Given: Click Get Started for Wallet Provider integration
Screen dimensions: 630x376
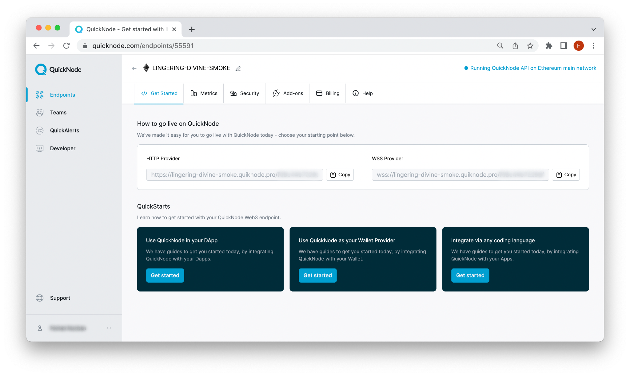Looking at the screenshot, I should 318,275.
